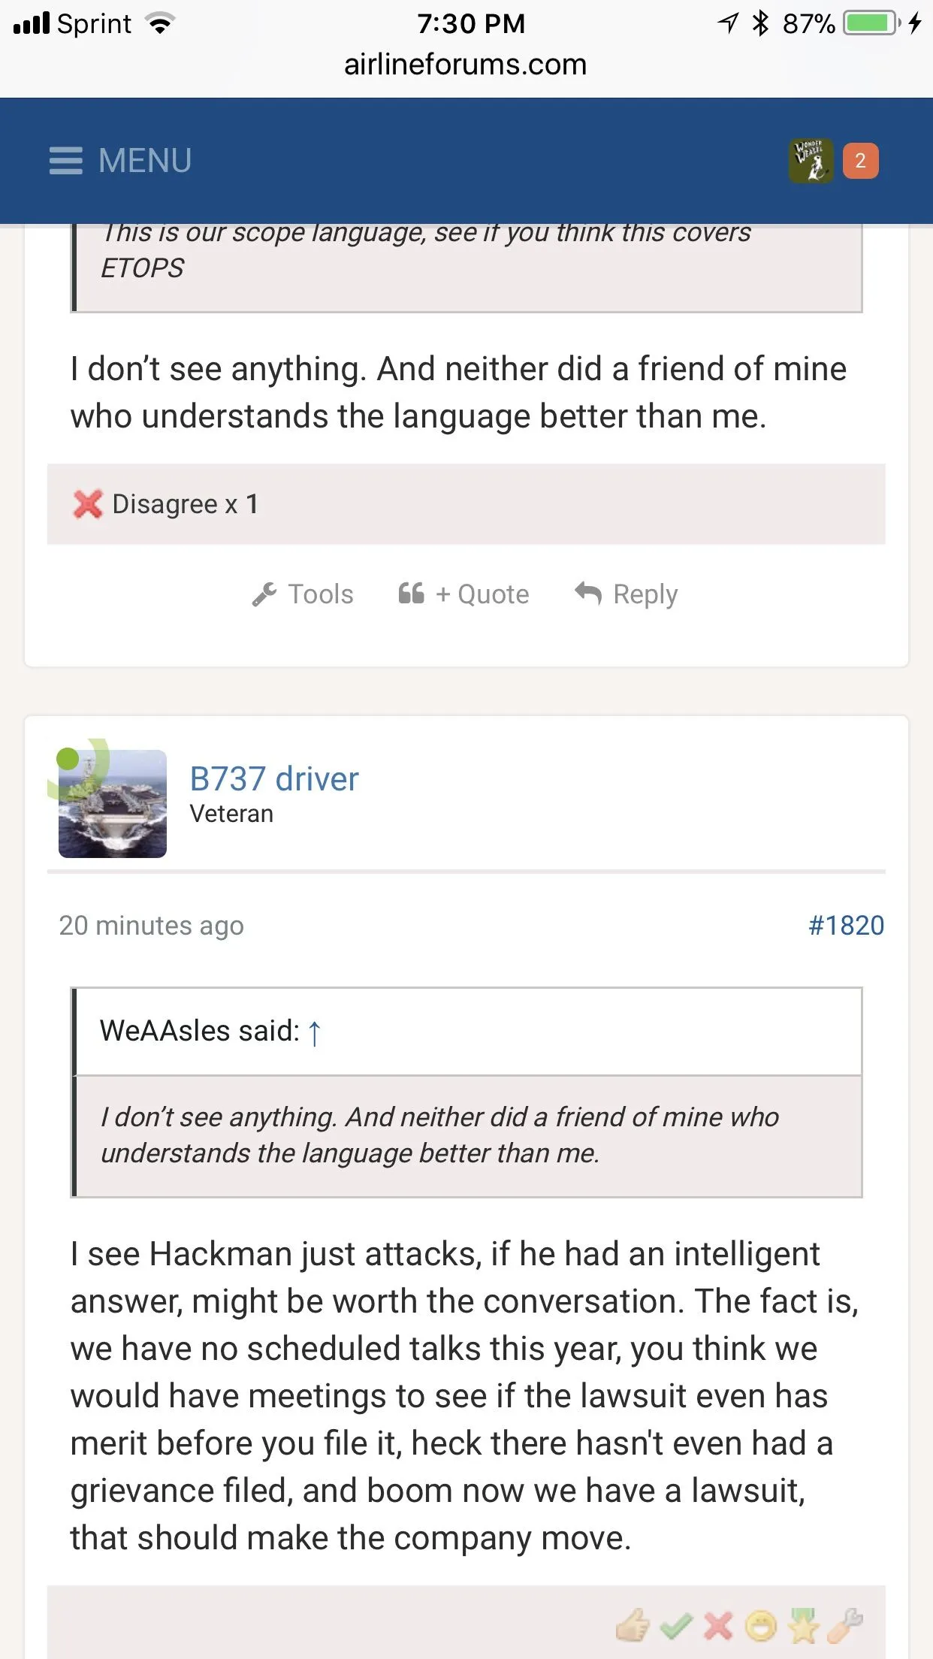Open B737 driver's aircraft carrier avatar

pos(113,803)
